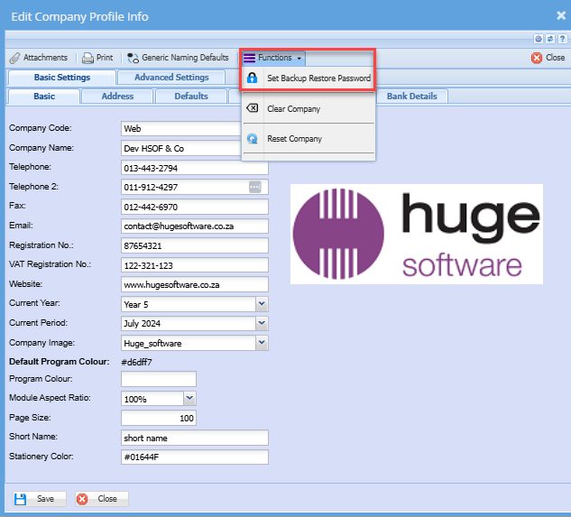Click the Stationery Color field #01644F
571x517 pixels.
coord(195,457)
